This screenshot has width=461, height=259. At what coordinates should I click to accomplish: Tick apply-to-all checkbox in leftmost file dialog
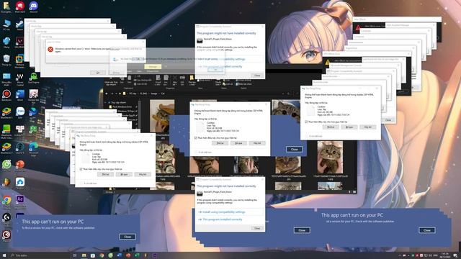(x=81, y=169)
